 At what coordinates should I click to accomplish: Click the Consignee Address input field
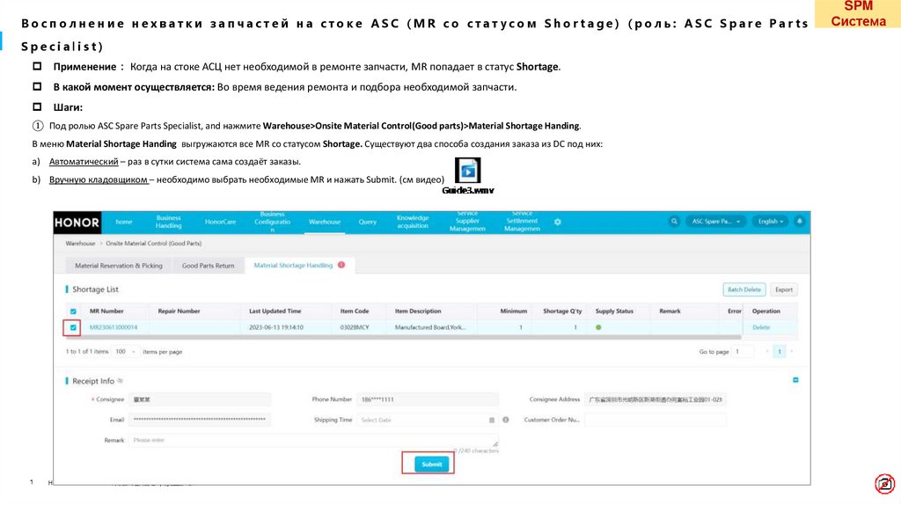click(655, 399)
